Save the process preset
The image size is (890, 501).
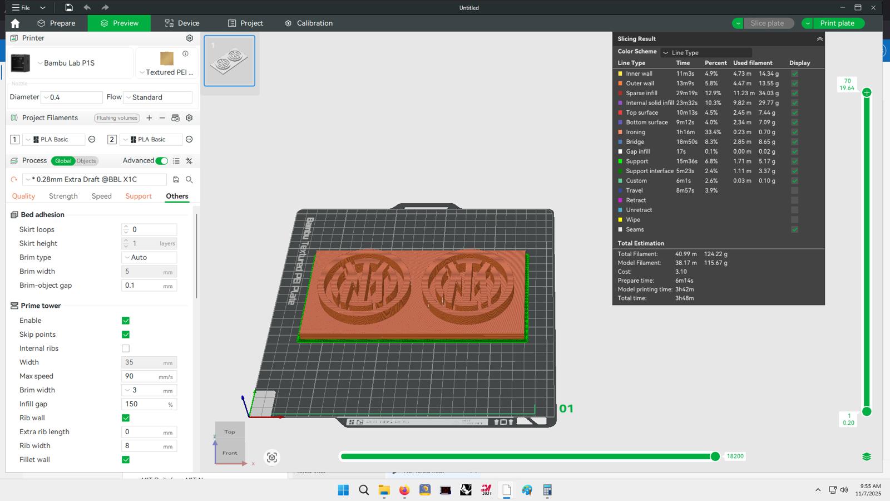pyautogui.click(x=176, y=180)
